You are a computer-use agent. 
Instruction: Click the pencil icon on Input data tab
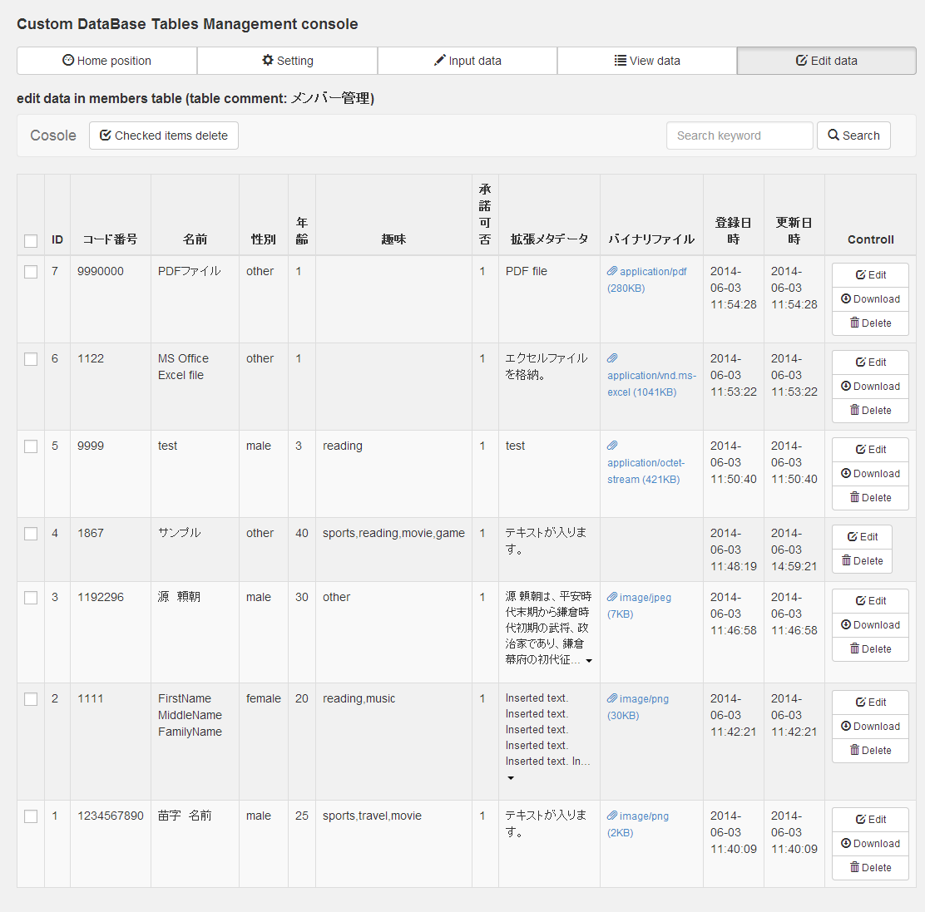click(440, 61)
